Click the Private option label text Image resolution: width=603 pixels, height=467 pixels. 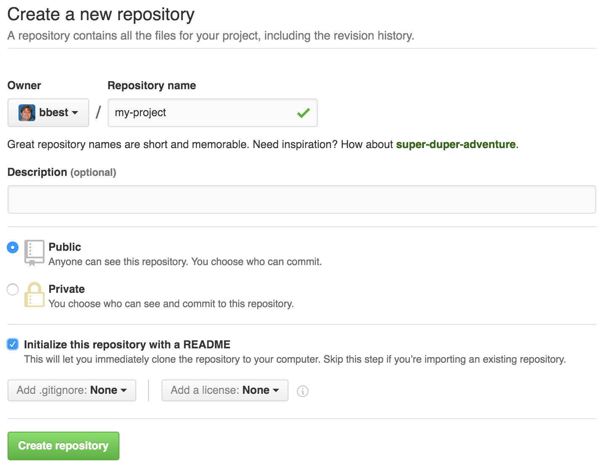click(x=66, y=289)
